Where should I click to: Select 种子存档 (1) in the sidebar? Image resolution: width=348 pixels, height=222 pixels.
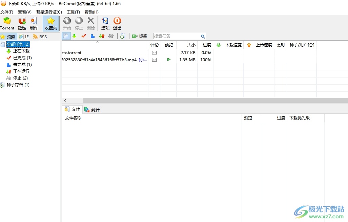(x=18, y=85)
